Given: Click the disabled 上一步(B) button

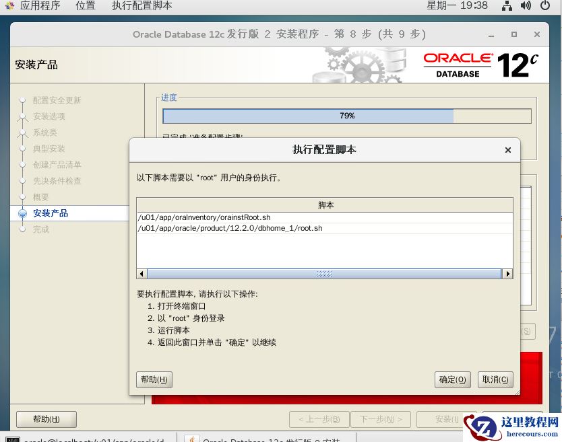Looking at the screenshot, I should pos(319,419).
